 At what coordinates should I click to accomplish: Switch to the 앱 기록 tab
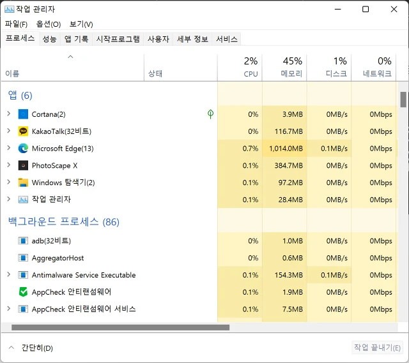click(77, 39)
